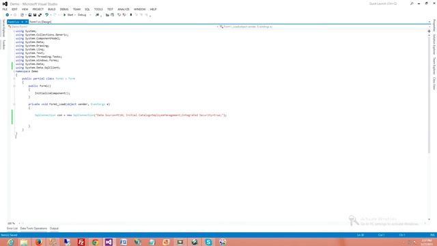Image resolution: width=437 pixels, height=246 pixels.
Task: Open File Explorer from taskbar
Action: [x=24, y=242]
